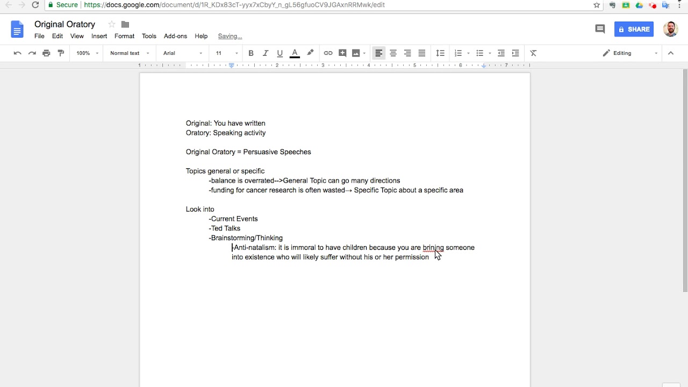Open the text color picker
Image resolution: width=688 pixels, height=387 pixels.
[295, 53]
